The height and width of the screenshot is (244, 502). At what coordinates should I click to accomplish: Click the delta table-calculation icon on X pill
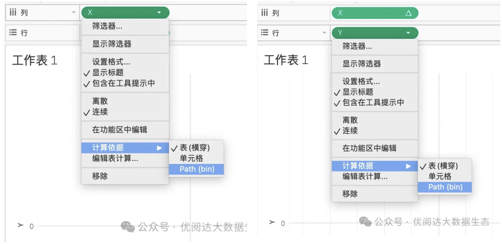click(x=408, y=13)
